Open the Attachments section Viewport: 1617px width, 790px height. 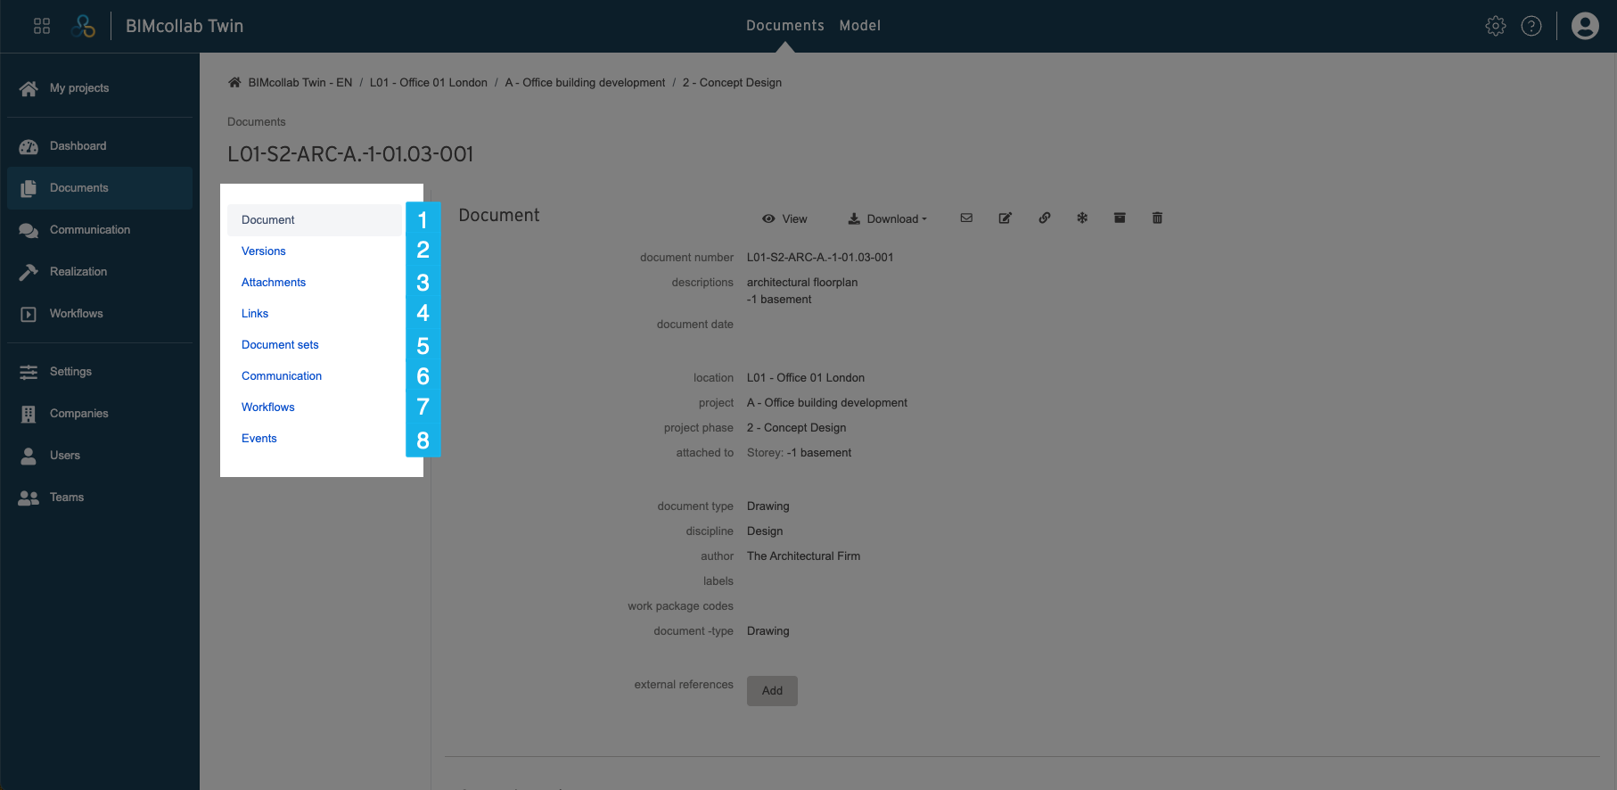click(x=274, y=283)
